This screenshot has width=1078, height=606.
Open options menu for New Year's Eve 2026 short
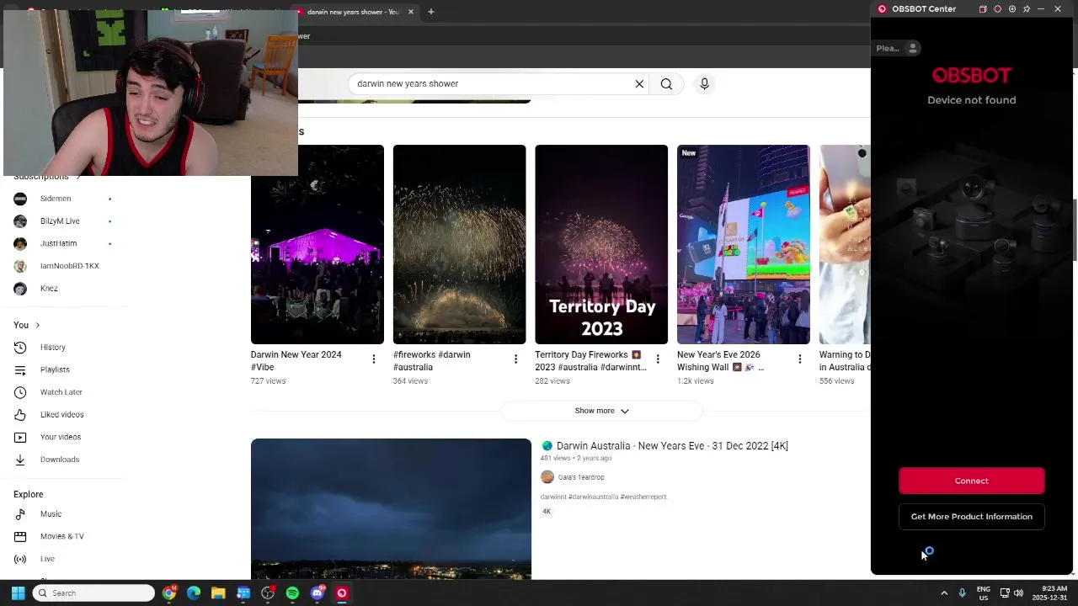800,359
